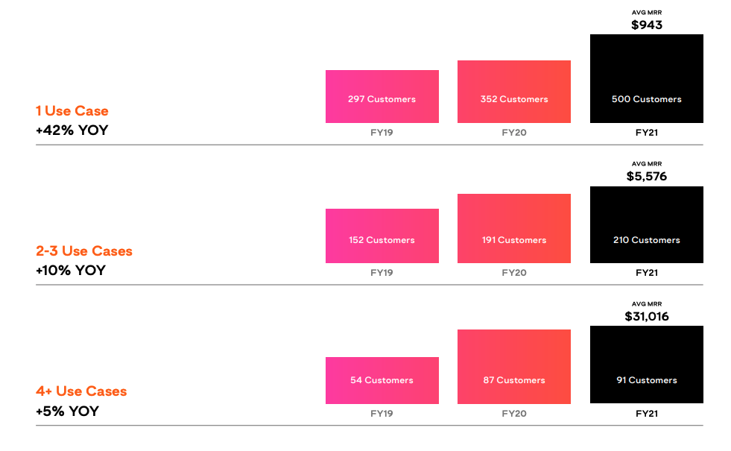Image resolution: width=731 pixels, height=451 pixels.
Task: Click the 1 Use Case heading
Action: pos(72,111)
